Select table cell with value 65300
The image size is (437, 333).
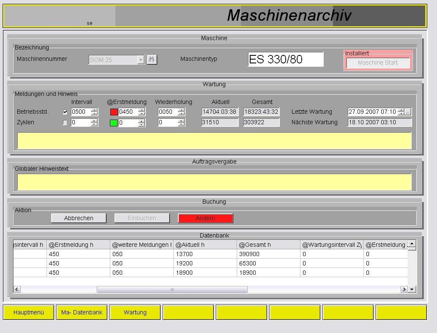coord(268,263)
